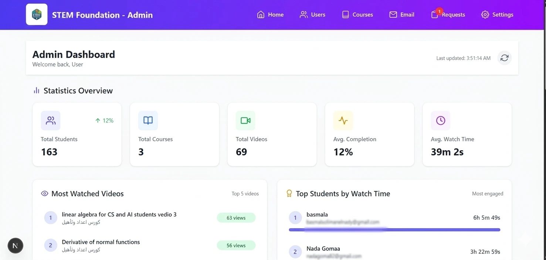The width and height of the screenshot is (546, 260).
Task: Open Requests with the notification badge
Action: [448, 15]
